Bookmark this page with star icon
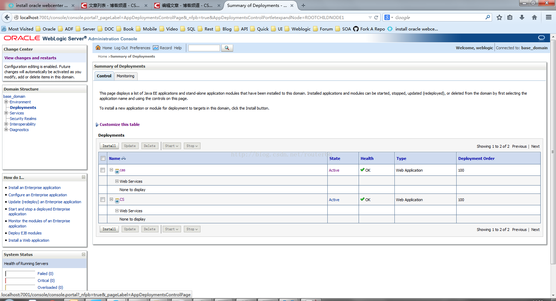This screenshot has width=556, height=301. pos(499,17)
